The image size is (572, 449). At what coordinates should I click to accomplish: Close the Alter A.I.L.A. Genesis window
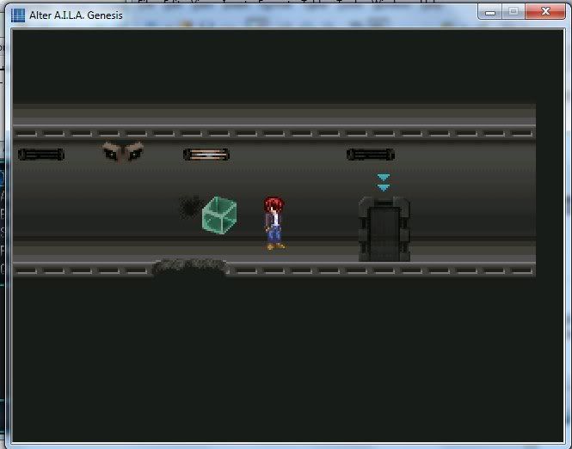click(x=545, y=12)
